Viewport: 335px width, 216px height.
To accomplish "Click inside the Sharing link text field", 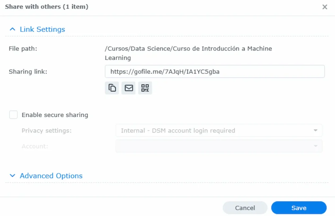I will coord(214,71).
